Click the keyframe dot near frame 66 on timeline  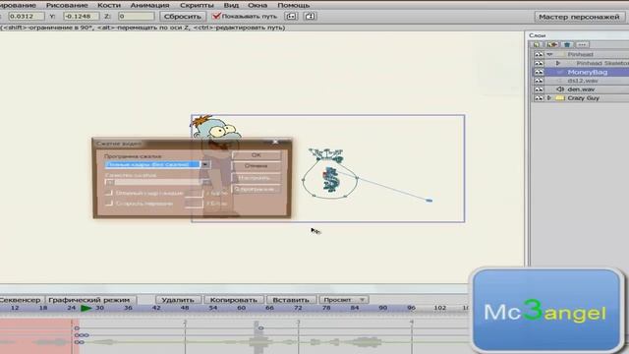pyautogui.click(x=260, y=328)
